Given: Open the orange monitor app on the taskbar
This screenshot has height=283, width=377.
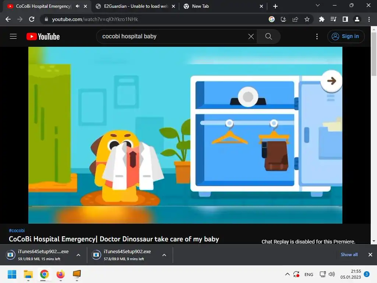Looking at the screenshot, I should (x=77, y=274).
